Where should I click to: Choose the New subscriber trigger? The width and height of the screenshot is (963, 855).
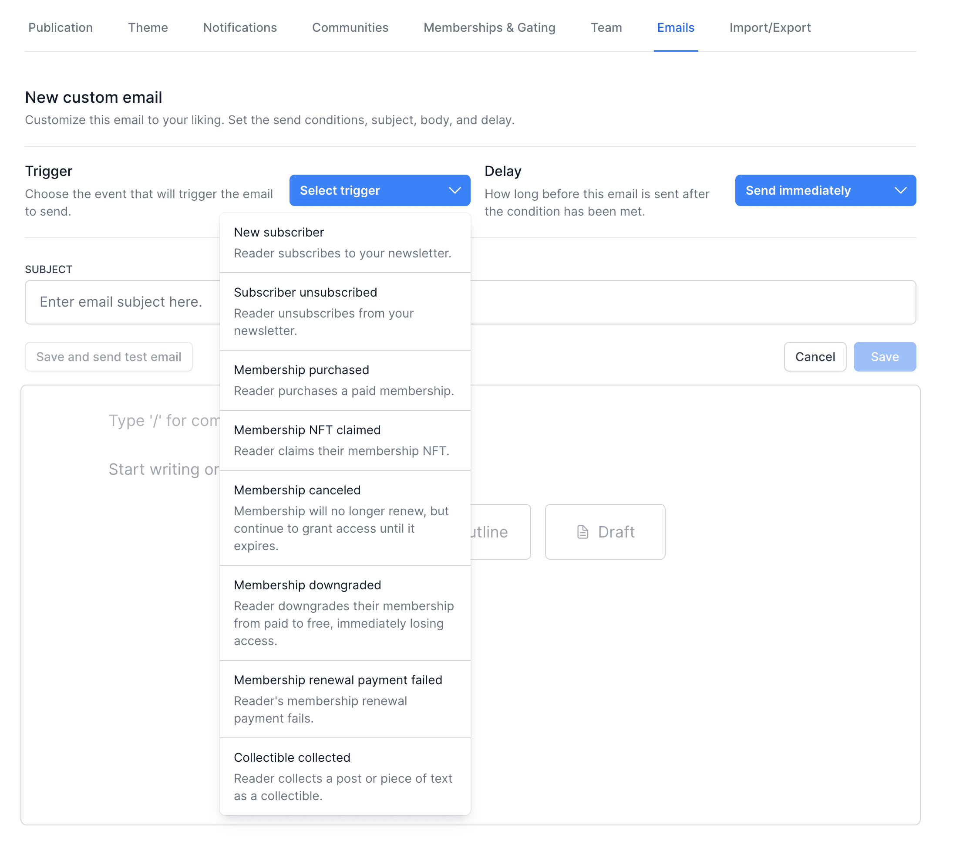345,243
